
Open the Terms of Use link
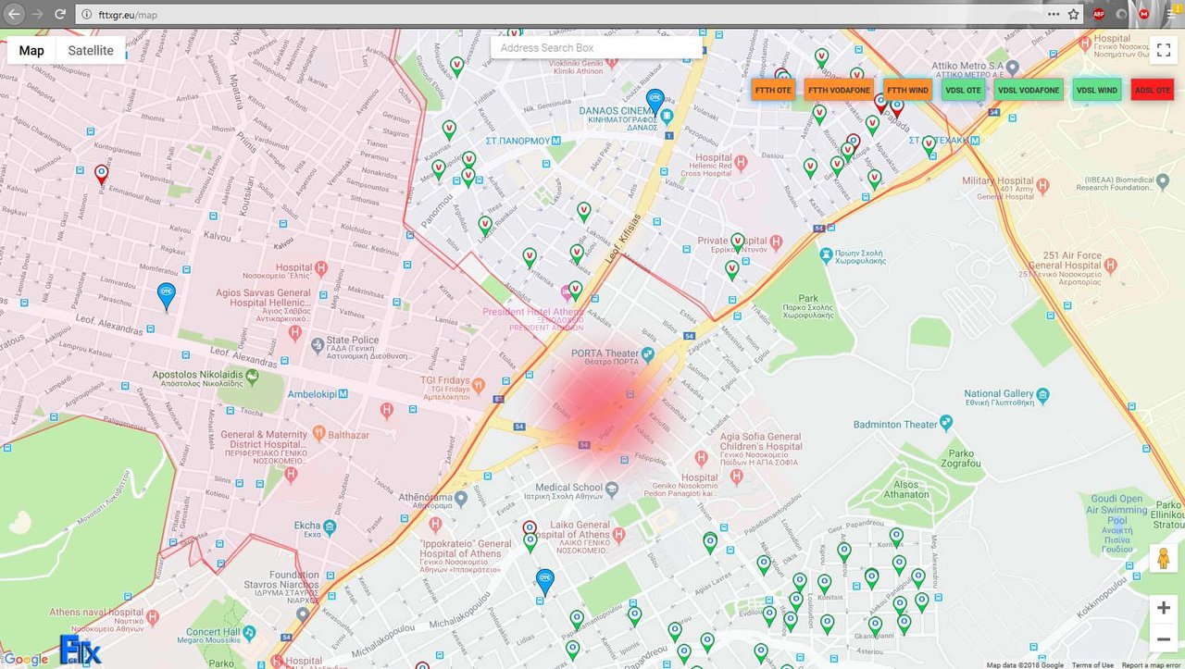[1092, 664]
